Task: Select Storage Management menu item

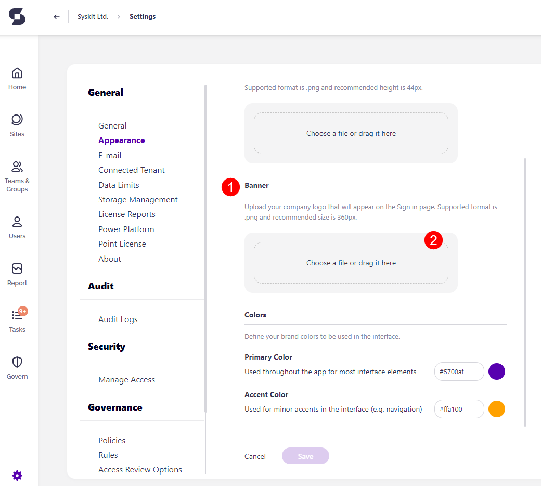Action: pyautogui.click(x=138, y=200)
